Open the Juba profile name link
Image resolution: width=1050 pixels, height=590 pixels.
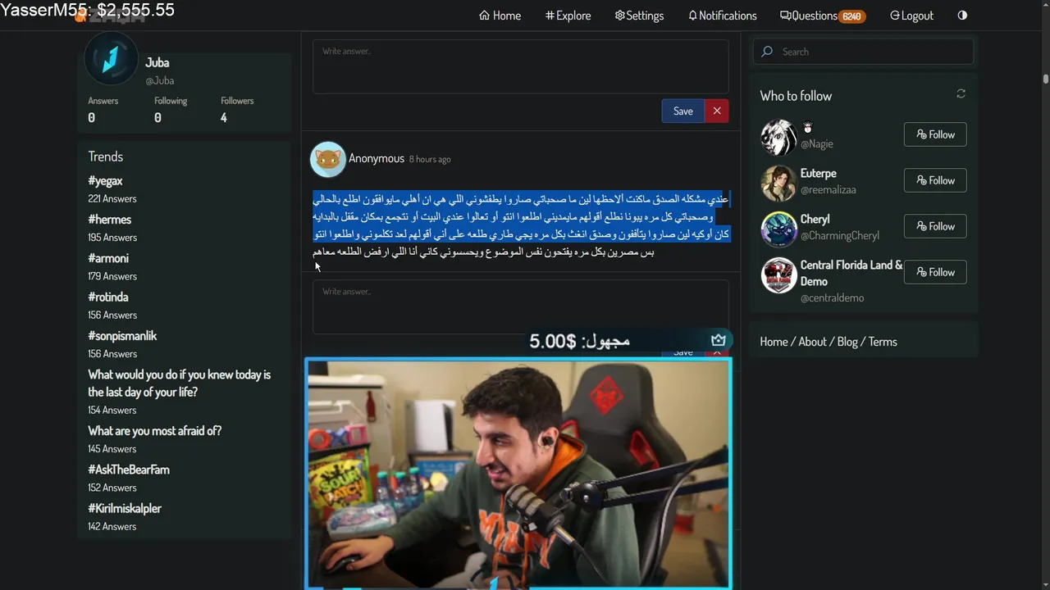[x=157, y=62]
